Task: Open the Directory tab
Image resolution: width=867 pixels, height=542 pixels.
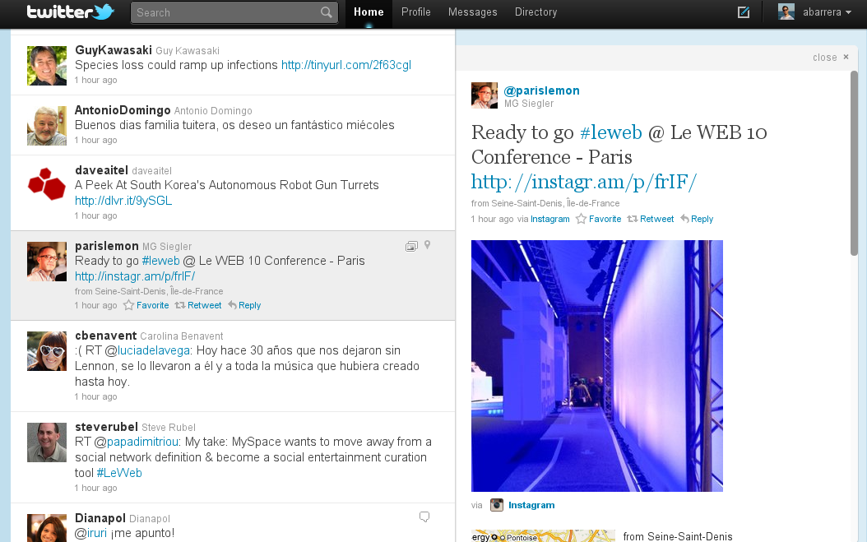Action: click(535, 12)
